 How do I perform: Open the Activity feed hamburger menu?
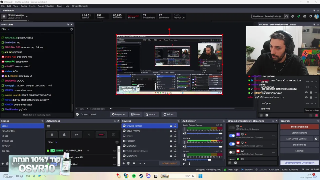(x=48, y=126)
